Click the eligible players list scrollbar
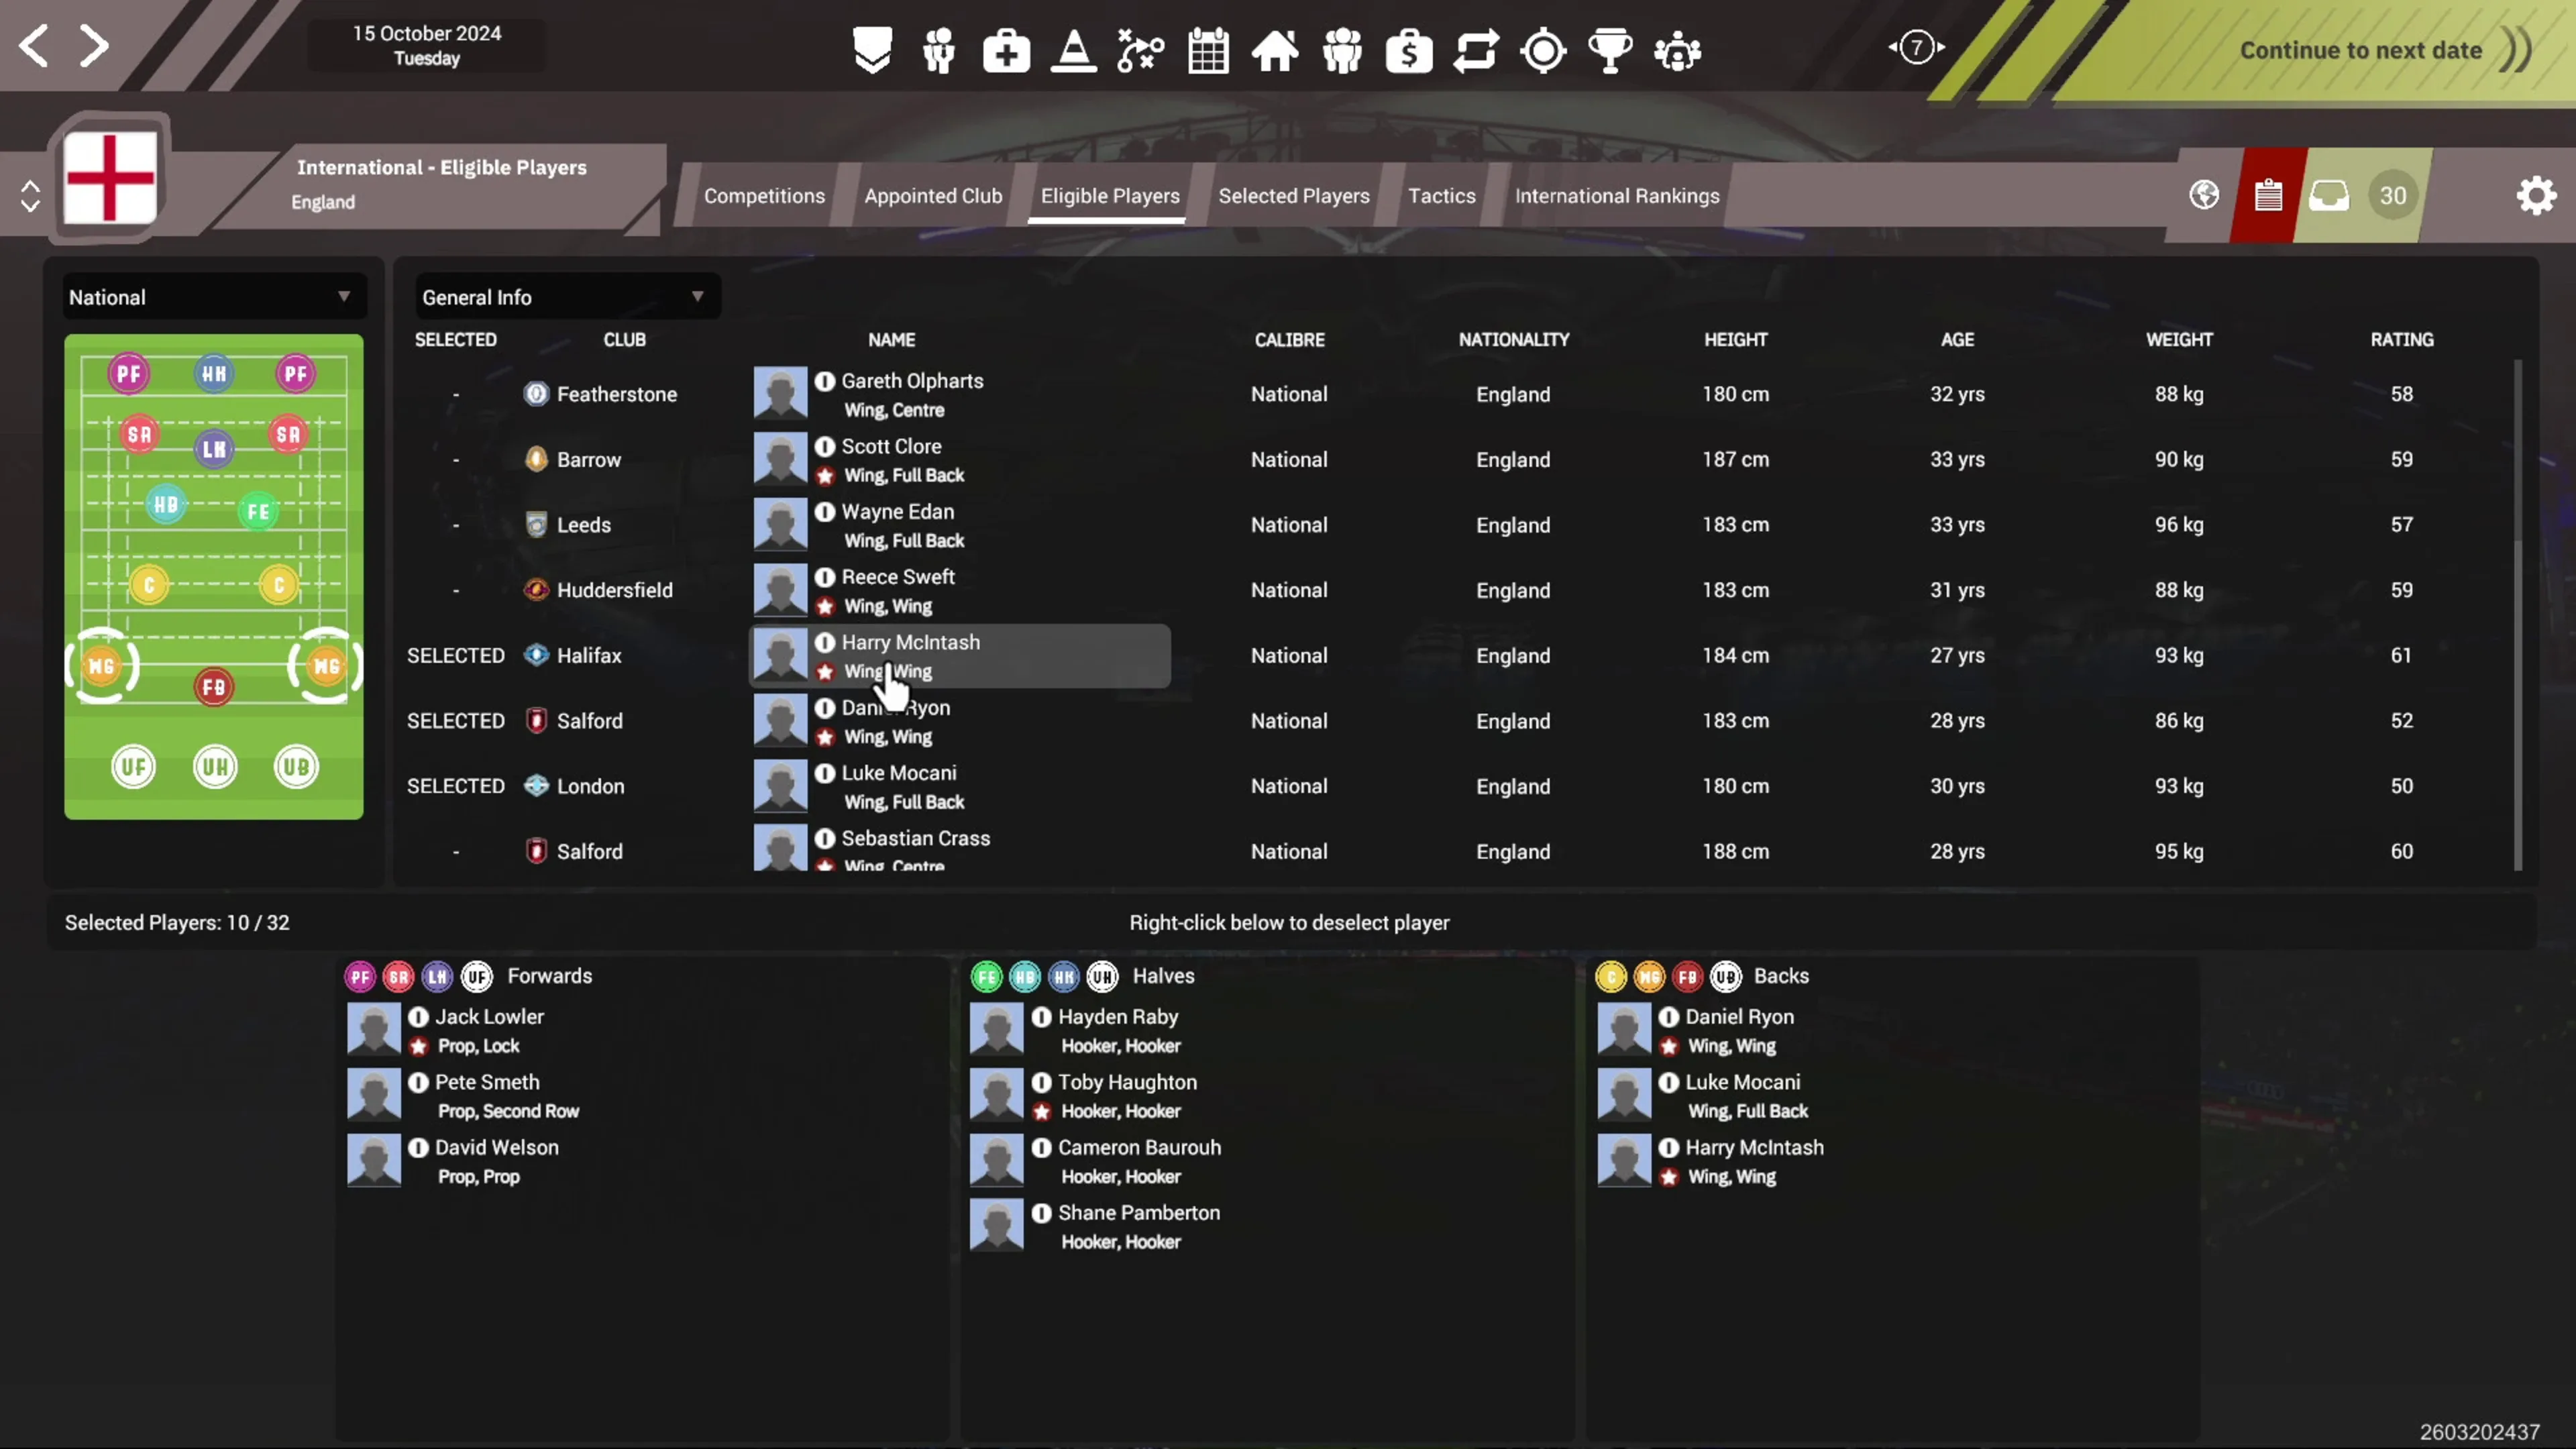The height and width of the screenshot is (1449, 2576). coord(2517,615)
